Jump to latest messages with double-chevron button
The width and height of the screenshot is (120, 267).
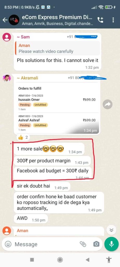click(x=111, y=230)
